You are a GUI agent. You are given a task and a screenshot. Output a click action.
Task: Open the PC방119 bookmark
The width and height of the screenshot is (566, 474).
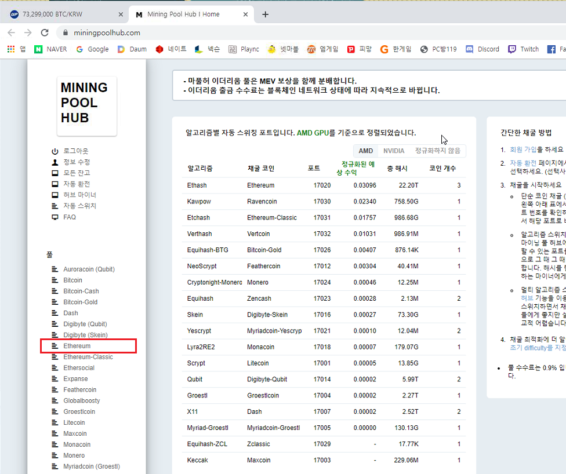click(x=438, y=49)
